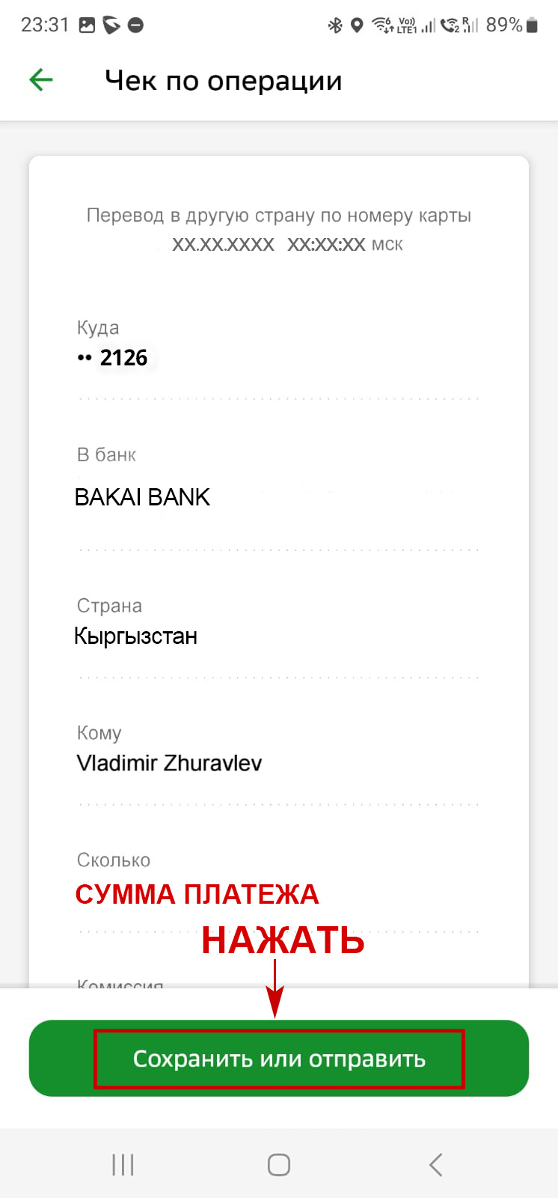Tap the Bluetooth icon in status bar
This screenshot has height=1198, width=558.
click(x=335, y=25)
